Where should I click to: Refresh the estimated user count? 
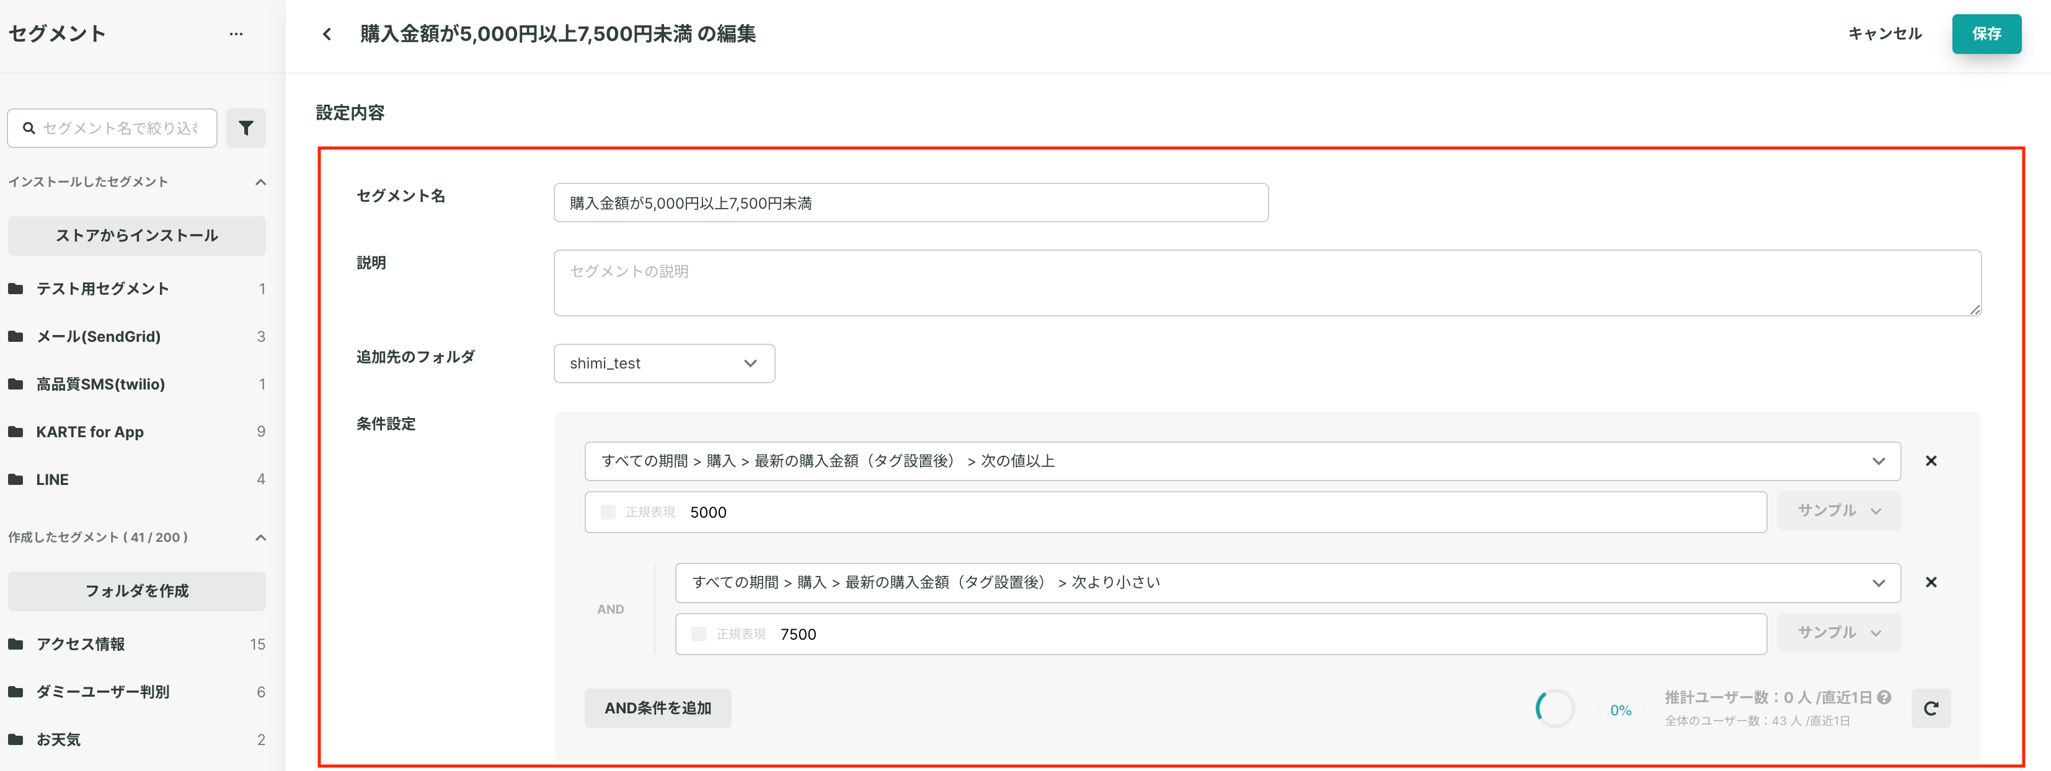coord(1931,708)
